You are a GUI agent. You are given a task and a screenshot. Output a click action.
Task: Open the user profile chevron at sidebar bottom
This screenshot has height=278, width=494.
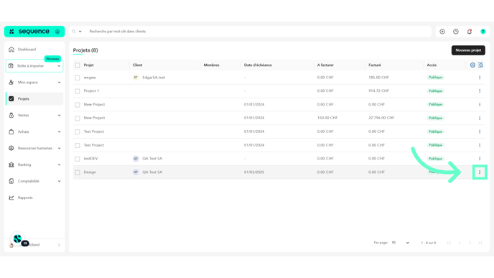59,245
